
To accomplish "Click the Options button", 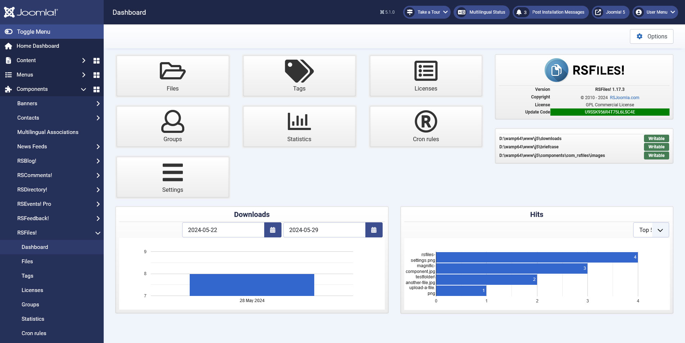I will pyautogui.click(x=652, y=36).
